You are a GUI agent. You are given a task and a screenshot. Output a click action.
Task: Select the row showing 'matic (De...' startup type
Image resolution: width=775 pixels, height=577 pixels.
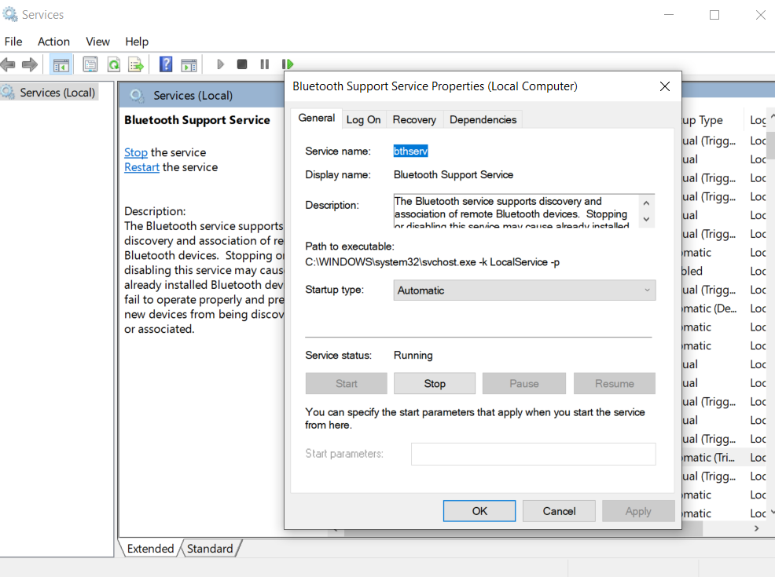click(724, 309)
